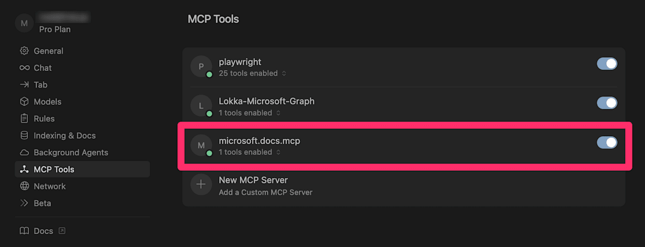
Task: Toggle off Lokka-Microsoft-Graph server
Action: click(x=607, y=103)
